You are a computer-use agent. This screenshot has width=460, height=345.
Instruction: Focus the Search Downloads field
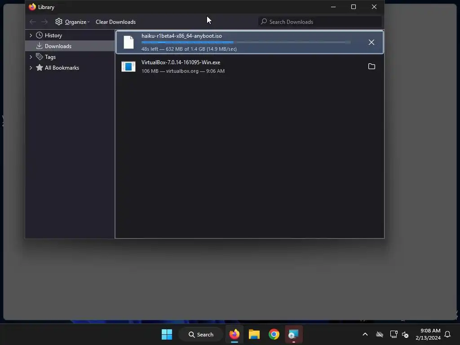(x=320, y=22)
